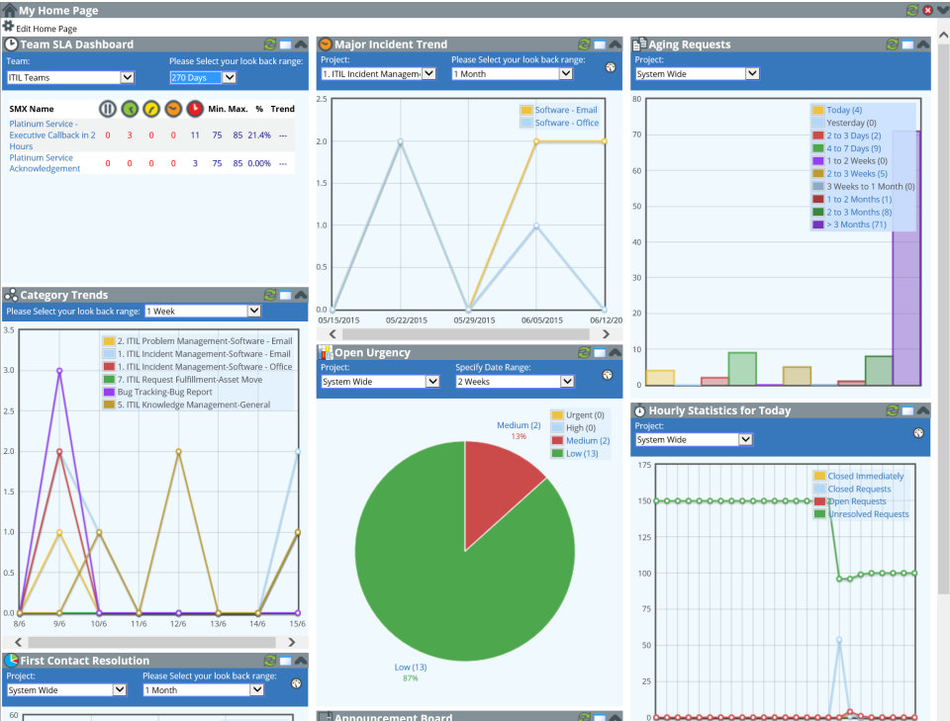Open the Team dropdown showing ITIL Teams
The image size is (950, 721).
click(x=69, y=77)
